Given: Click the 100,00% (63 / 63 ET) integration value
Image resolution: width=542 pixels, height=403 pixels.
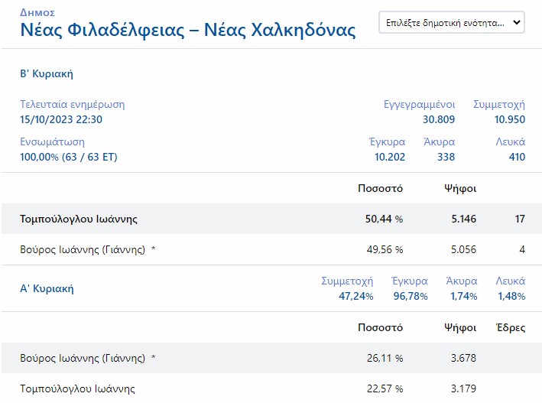Looking at the screenshot, I should 69,157.
